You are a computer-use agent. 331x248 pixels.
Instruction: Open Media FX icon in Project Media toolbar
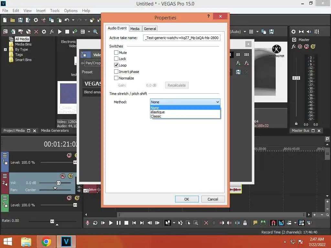point(52,32)
